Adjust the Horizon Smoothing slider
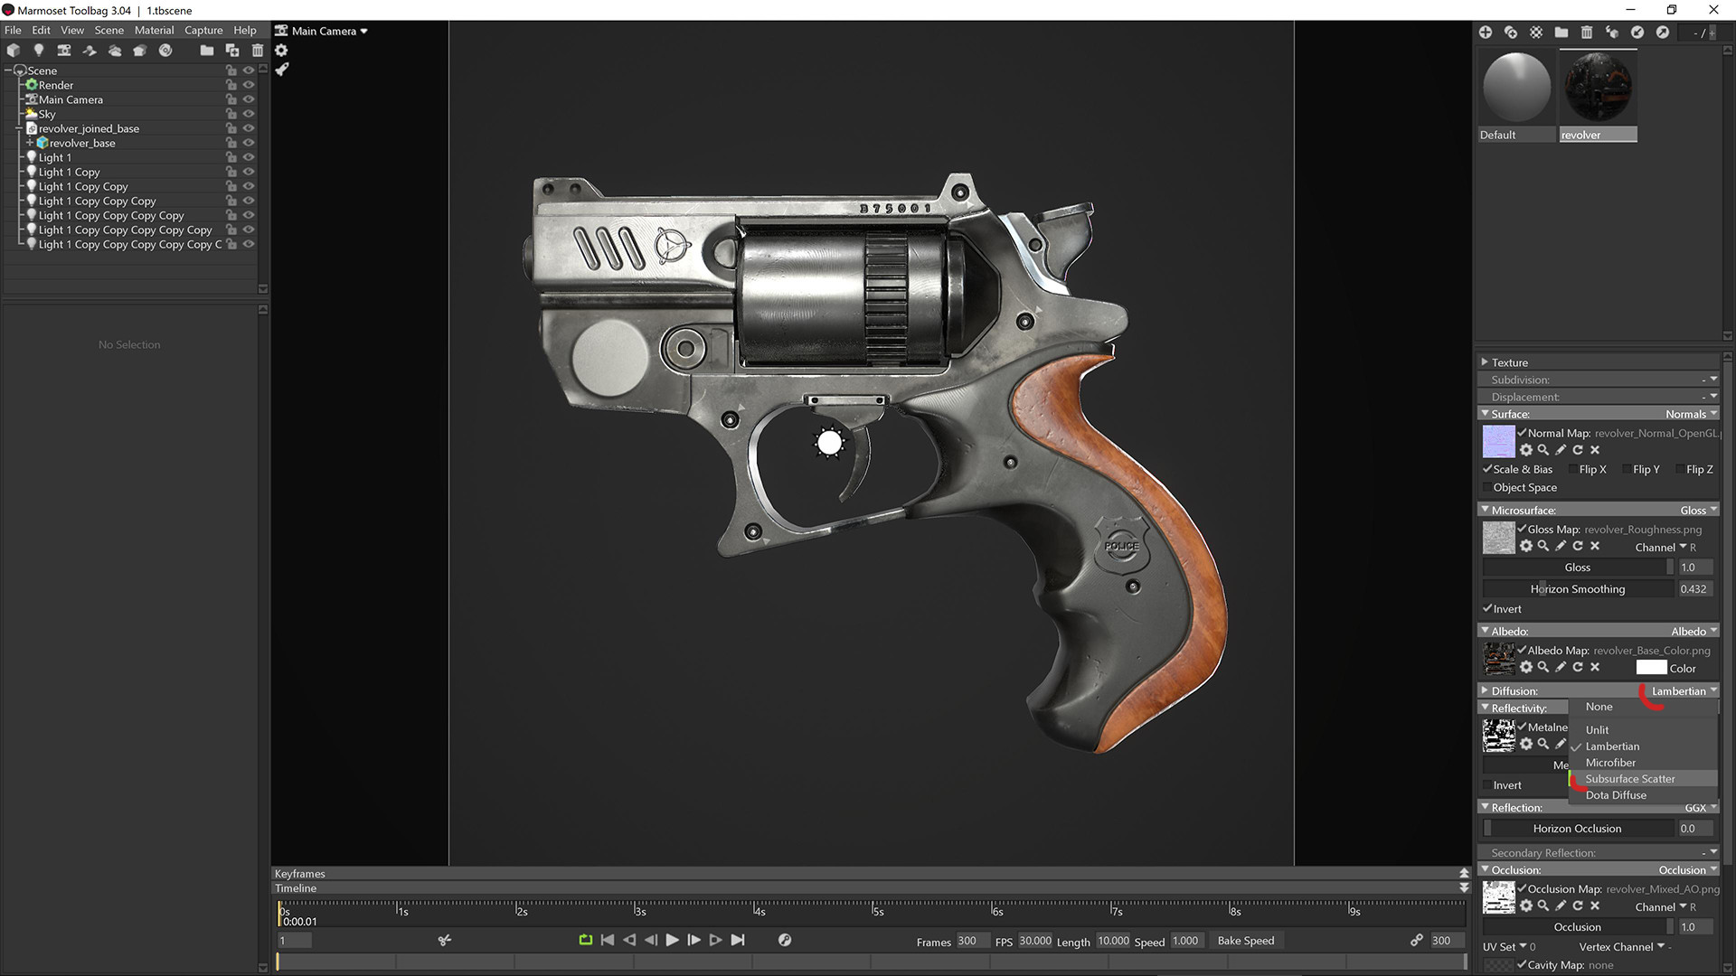1736x976 pixels. tap(1578, 589)
